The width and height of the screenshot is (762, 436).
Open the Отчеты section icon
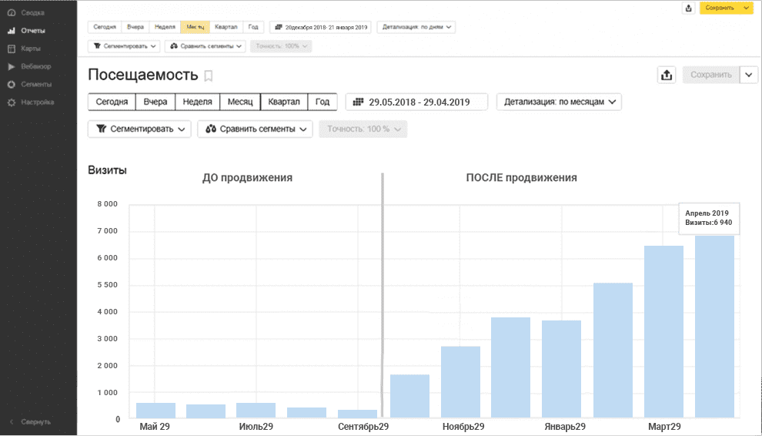click(12, 31)
